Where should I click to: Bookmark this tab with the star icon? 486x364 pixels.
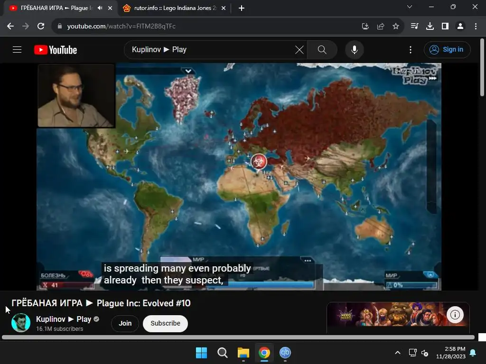[396, 27]
